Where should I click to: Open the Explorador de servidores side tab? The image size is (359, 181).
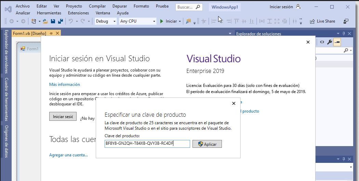pos(6,52)
